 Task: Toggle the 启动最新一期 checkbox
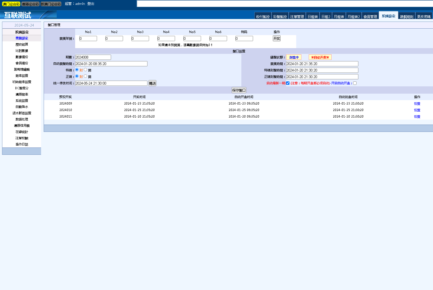coord(288,83)
